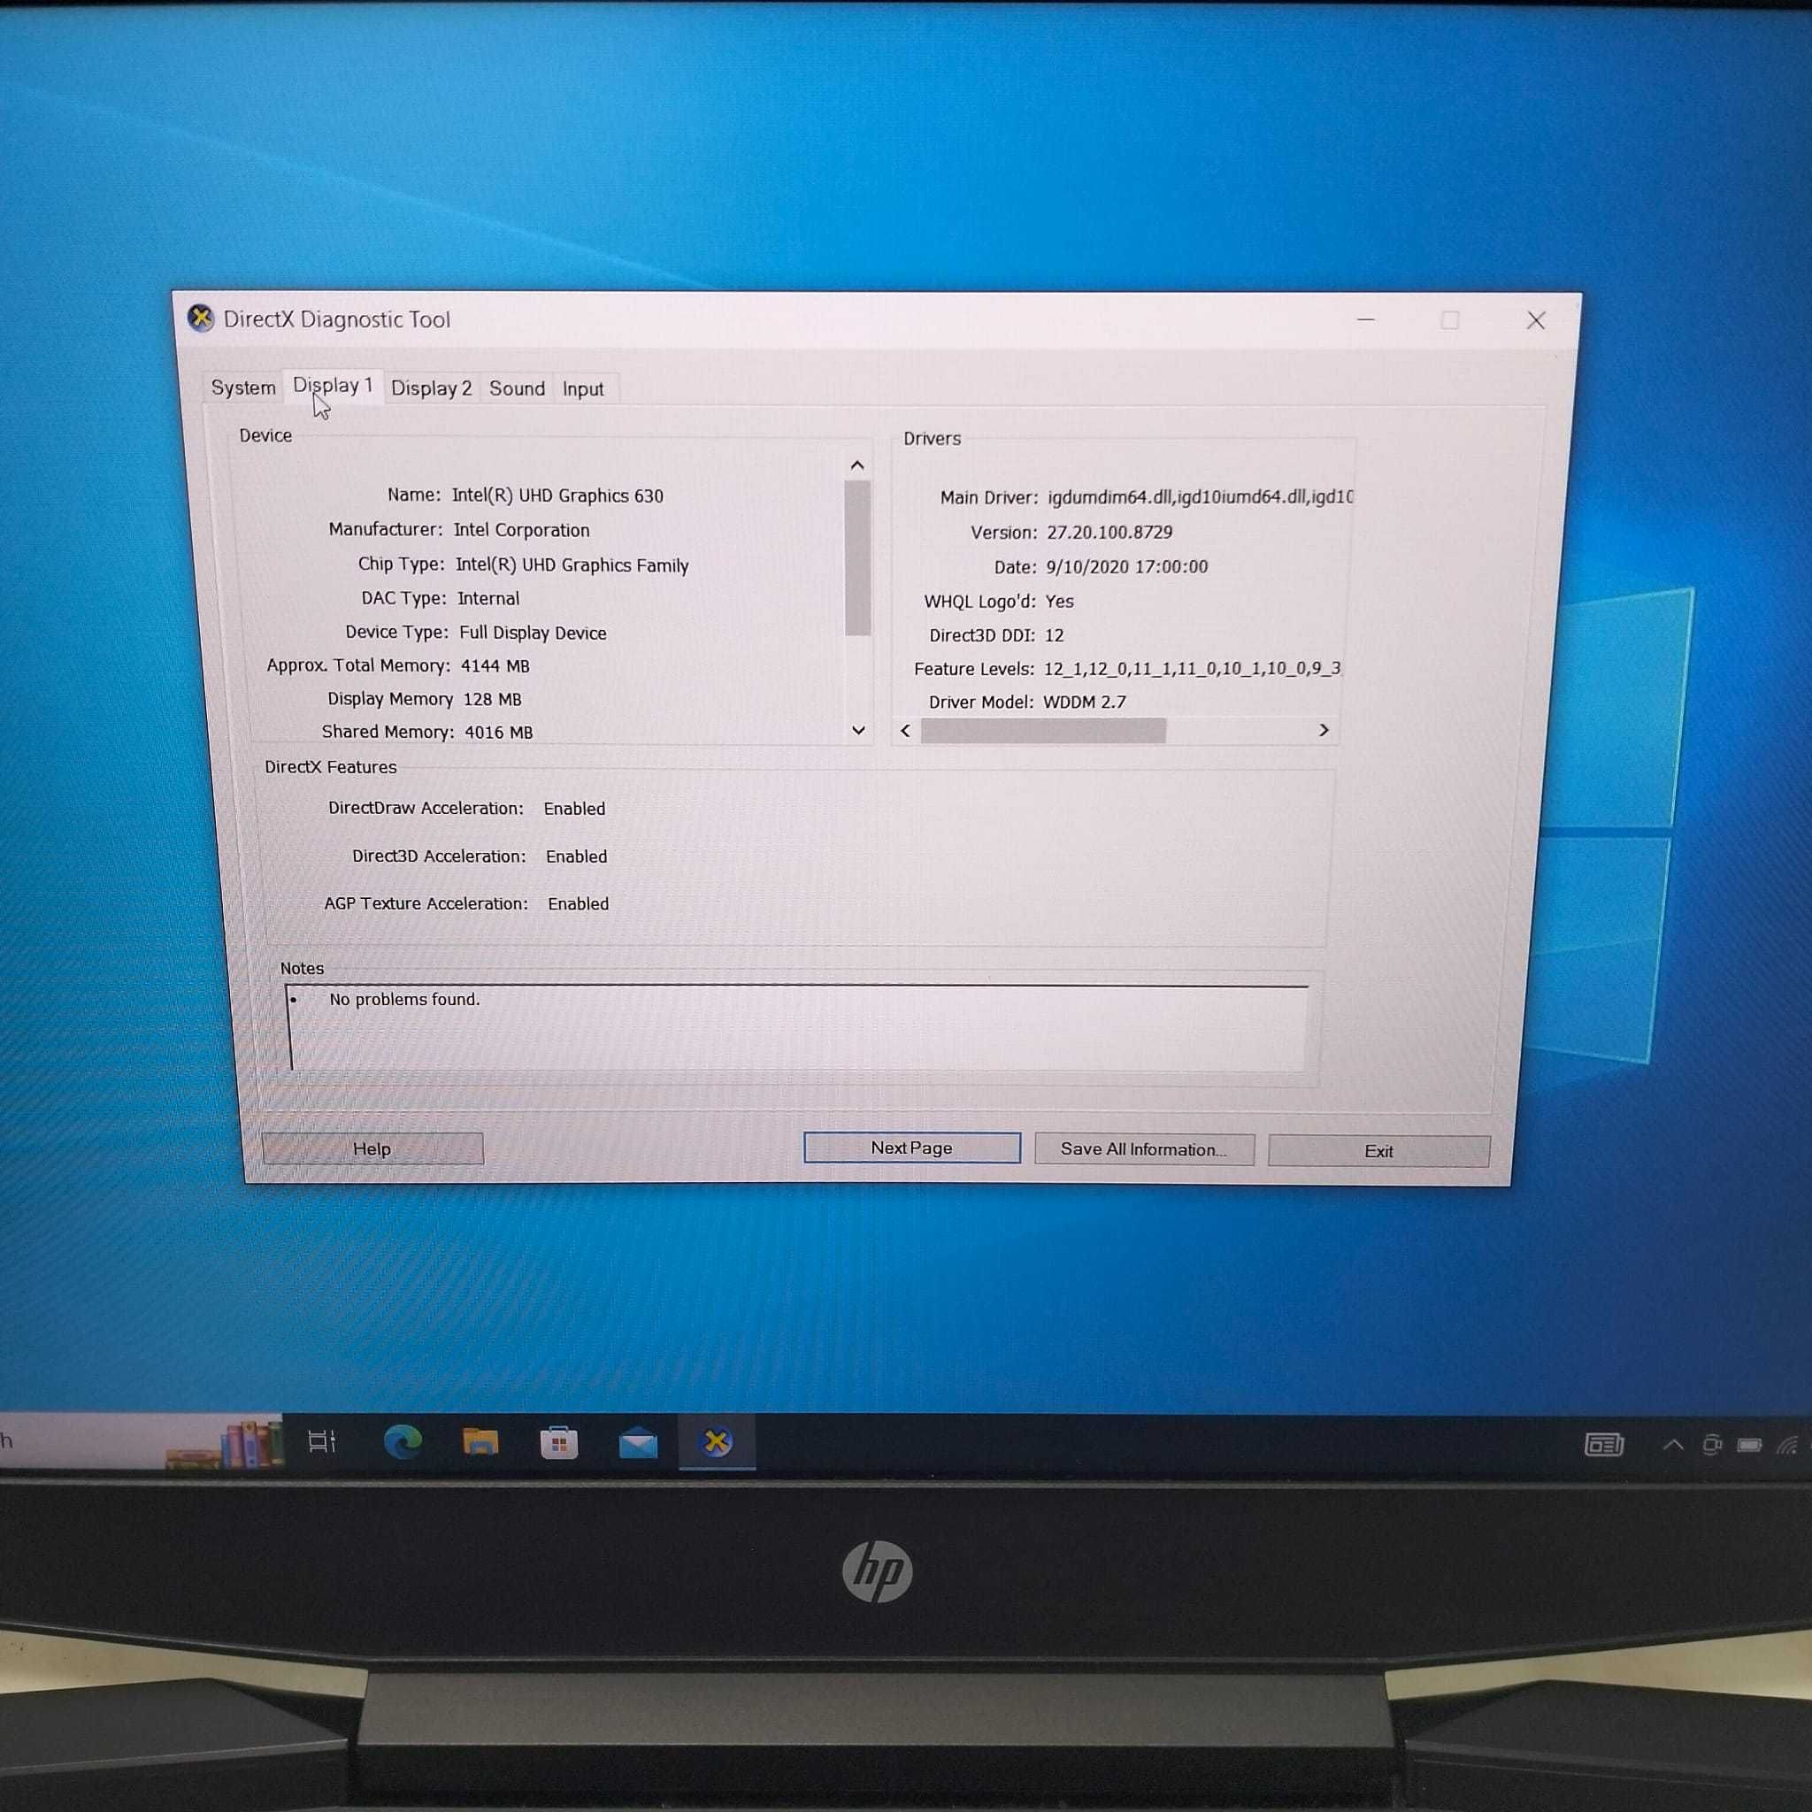This screenshot has width=1812, height=1812.
Task: Select the Display 1 tab
Action: 333,386
